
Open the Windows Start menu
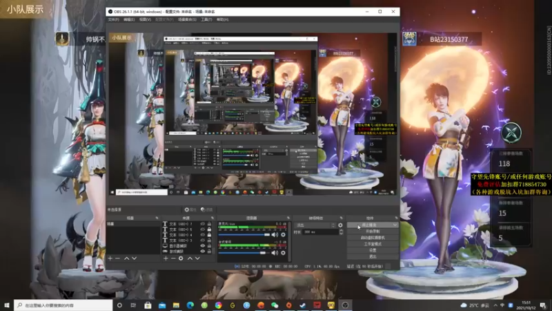(7, 305)
